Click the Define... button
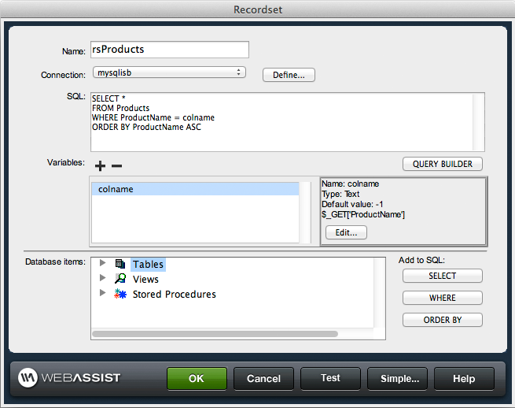515x408 pixels. (x=289, y=75)
